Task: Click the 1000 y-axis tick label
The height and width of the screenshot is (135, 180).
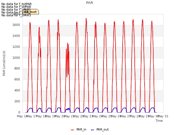Action: tap(16, 58)
